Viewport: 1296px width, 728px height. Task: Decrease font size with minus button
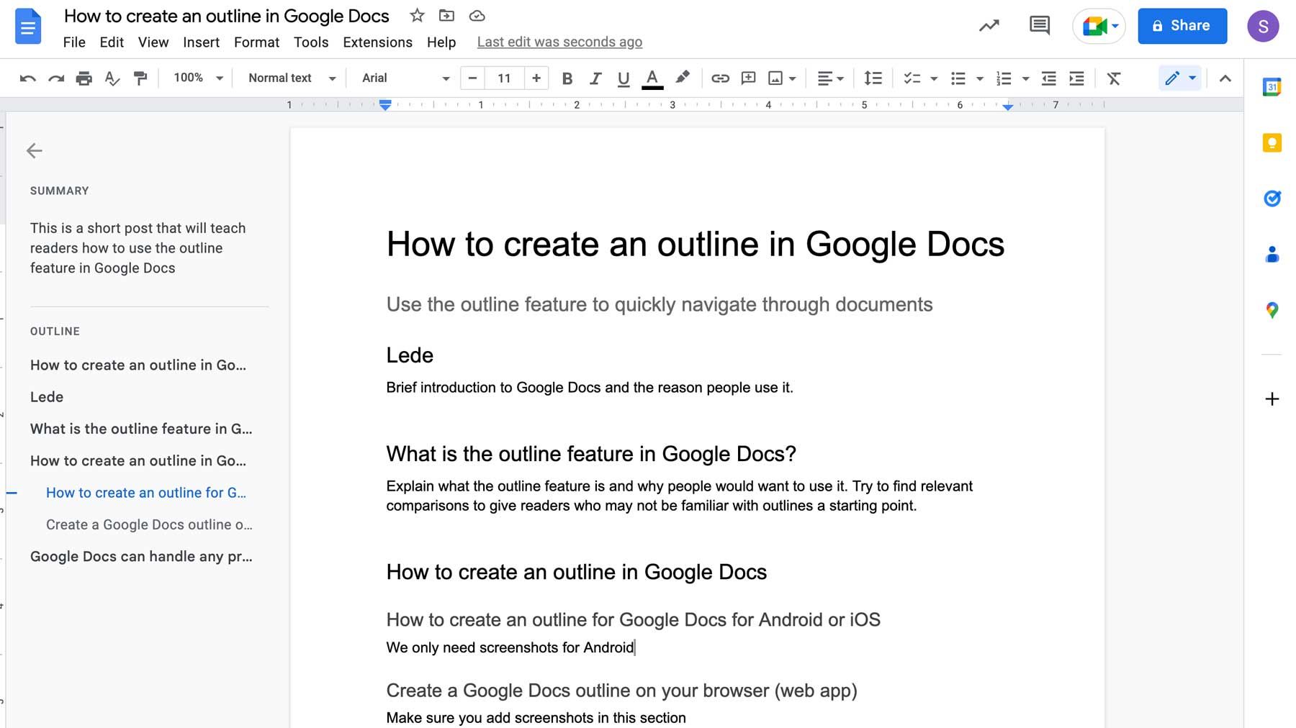point(472,78)
